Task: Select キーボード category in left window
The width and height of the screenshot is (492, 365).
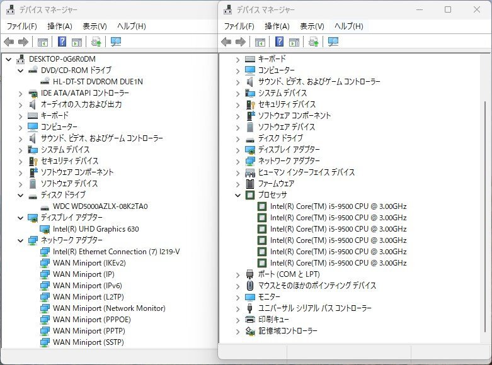Action: [55, 115]
